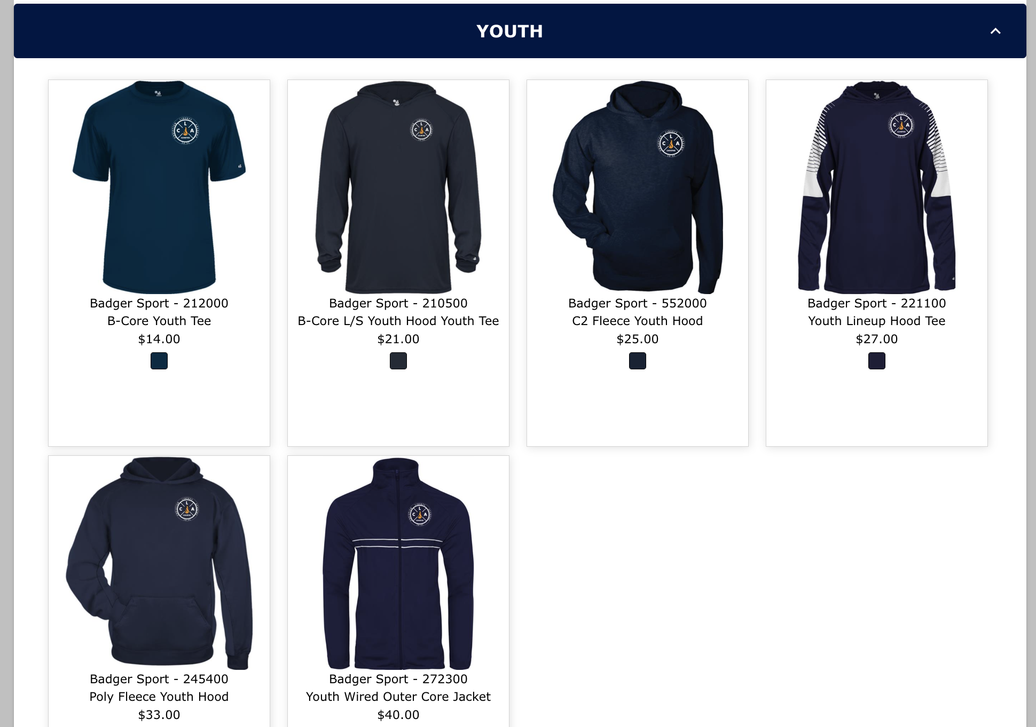This screenshot has height=727, width=1036.
Task: Open Youth Wired Outer Core Jacket image
Action: (x=398, y=563)
